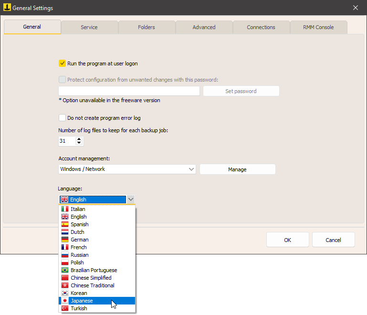Switch to the Folders tab

click(147, 27)
